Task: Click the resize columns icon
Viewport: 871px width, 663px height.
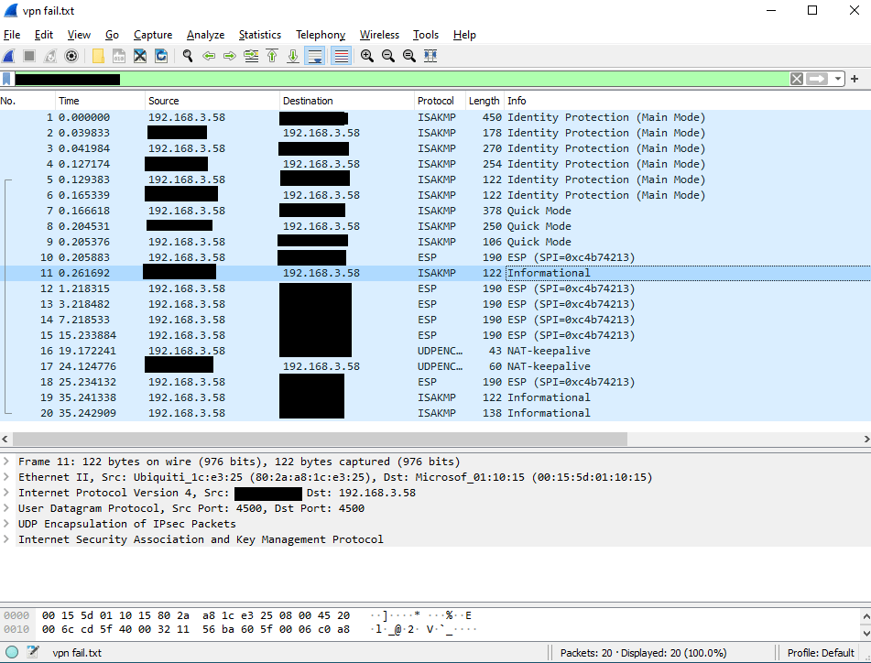Action: click(430, 56)
